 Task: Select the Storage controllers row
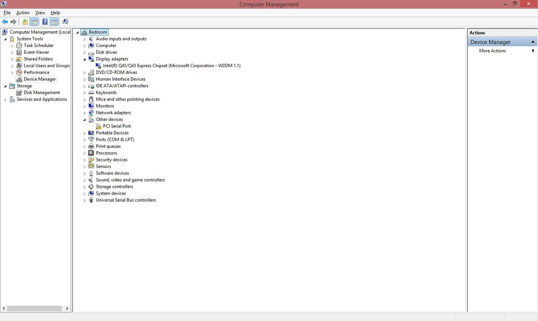tap(114, 187)
